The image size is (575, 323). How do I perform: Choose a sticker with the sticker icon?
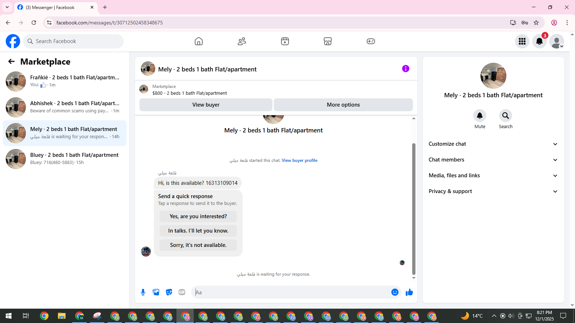point(169,292)
